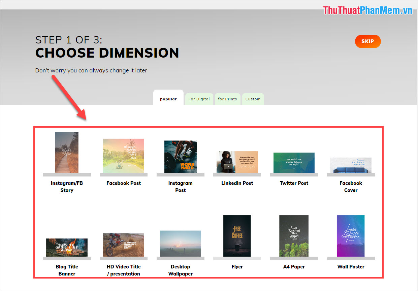The height and width of the screenshot is (291, 418).
Task: Pick the Facebook Post template image
Action: pyautogui.click(x=124, y=156)
